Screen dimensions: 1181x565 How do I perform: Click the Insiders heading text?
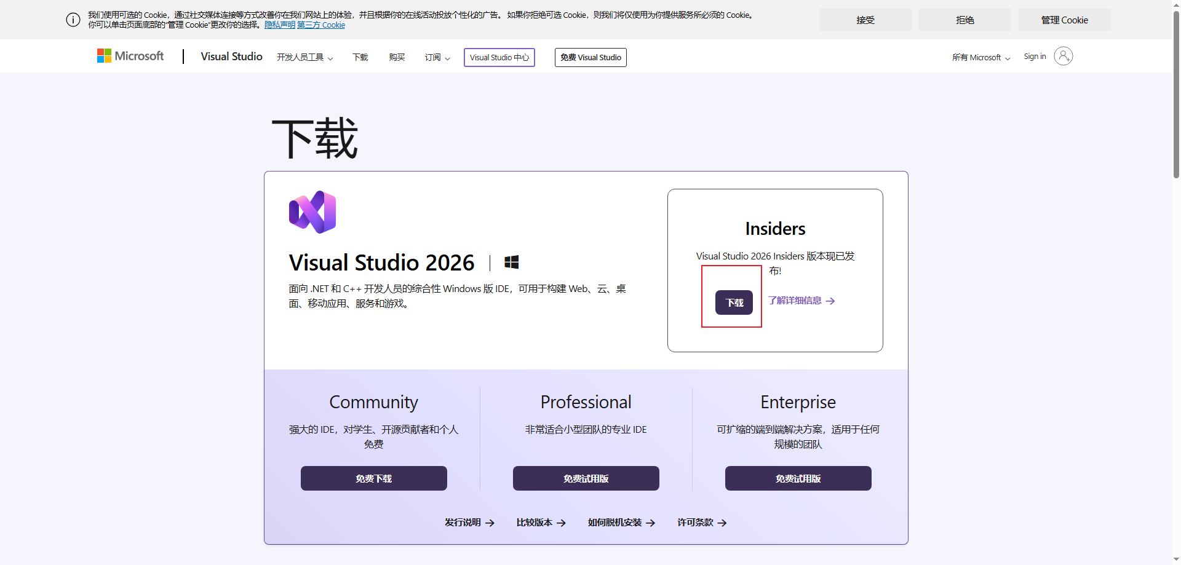pyautogui.click(x=775, y=229)
